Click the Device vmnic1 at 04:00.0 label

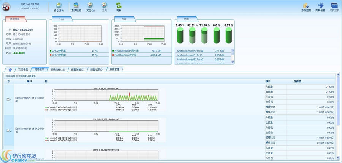[29, 130]
